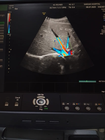This screenshot has width=105, height=140.
Task: Select the P2 print key
Action: coord(77,108)
